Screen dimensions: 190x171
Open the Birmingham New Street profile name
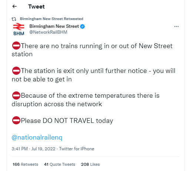click(54, 26)
